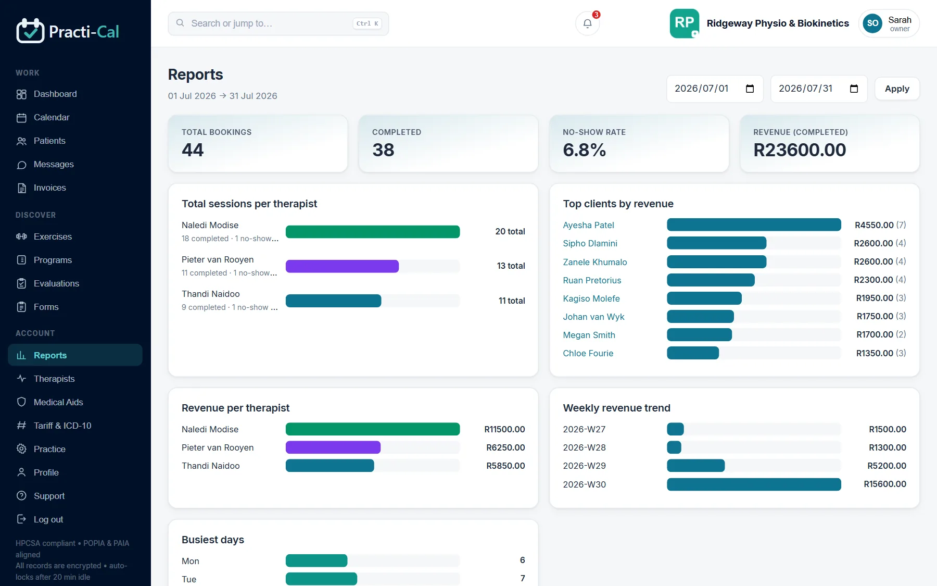Click the RP practice avatar badge
This screenshot has height=586, width=937.
point(684,23)
